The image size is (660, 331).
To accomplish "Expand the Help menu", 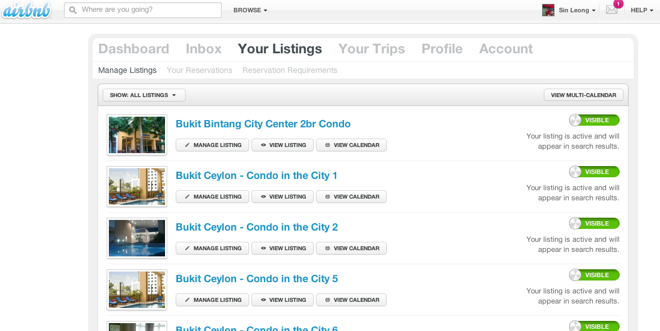I will [641, 10].
